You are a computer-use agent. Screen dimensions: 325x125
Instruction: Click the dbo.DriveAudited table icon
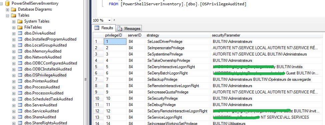pos(20,33)
